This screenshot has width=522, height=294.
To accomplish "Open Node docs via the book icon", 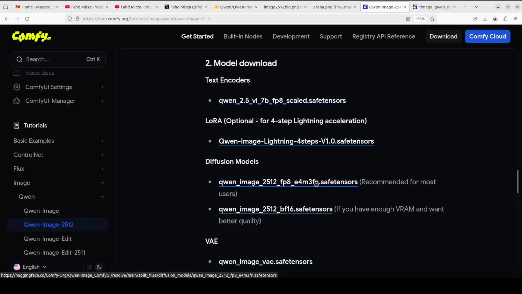I will pos(17,73).
